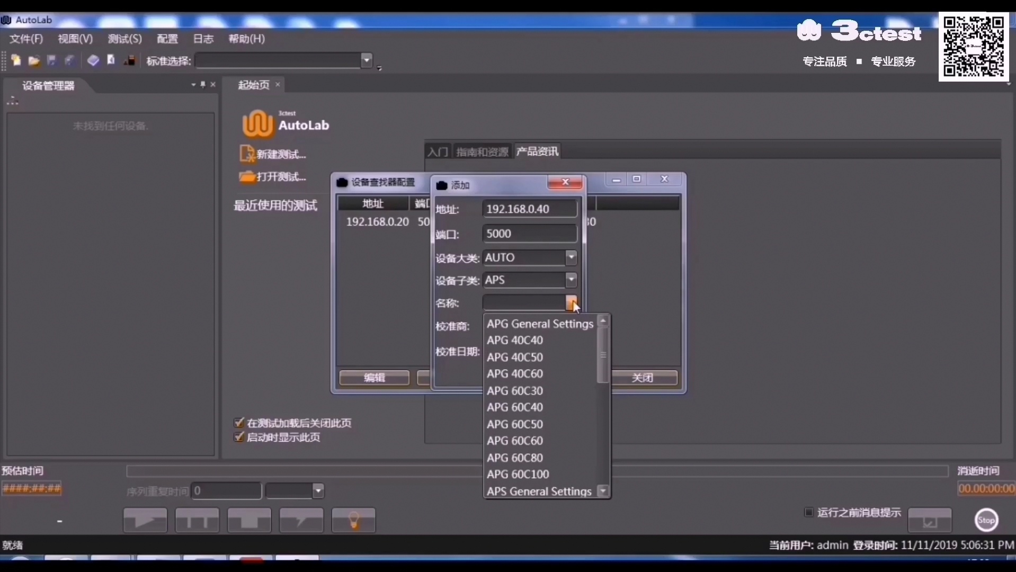Click the round Stop button
The width and height of the screenshot is (1016, 572).
coord(986,520)
